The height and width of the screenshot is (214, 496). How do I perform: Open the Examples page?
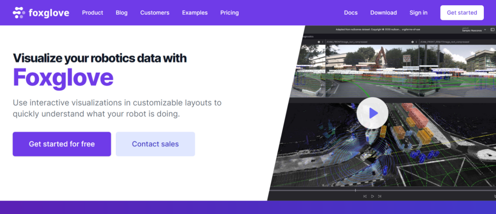coord(195,13)
